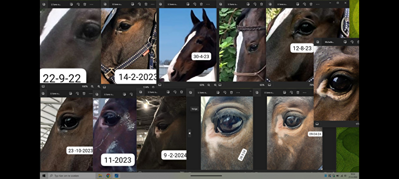Open the Windows Start menu
The height and width of the screenshot is (179, 399).
pyautogui.click(x=43, y=176)
